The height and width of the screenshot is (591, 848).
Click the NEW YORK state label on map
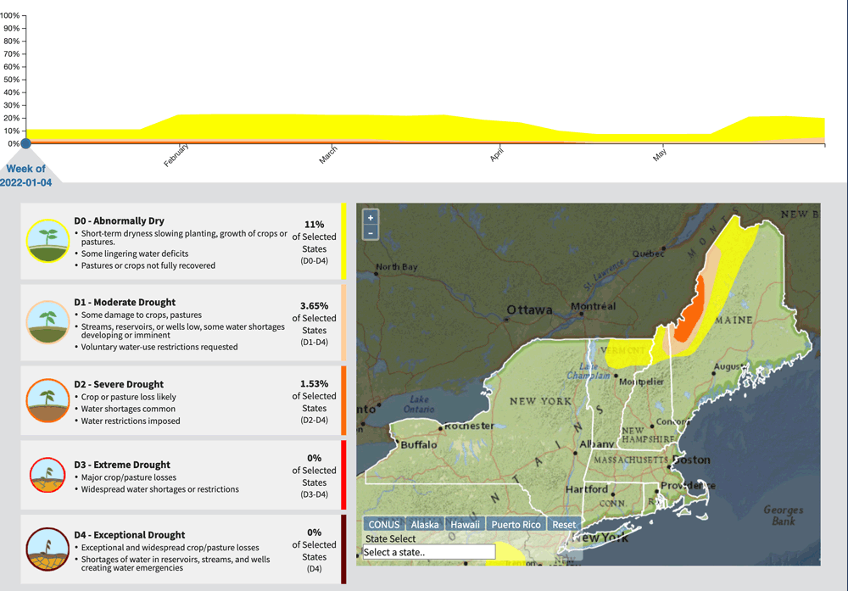(x=540, y=401)
